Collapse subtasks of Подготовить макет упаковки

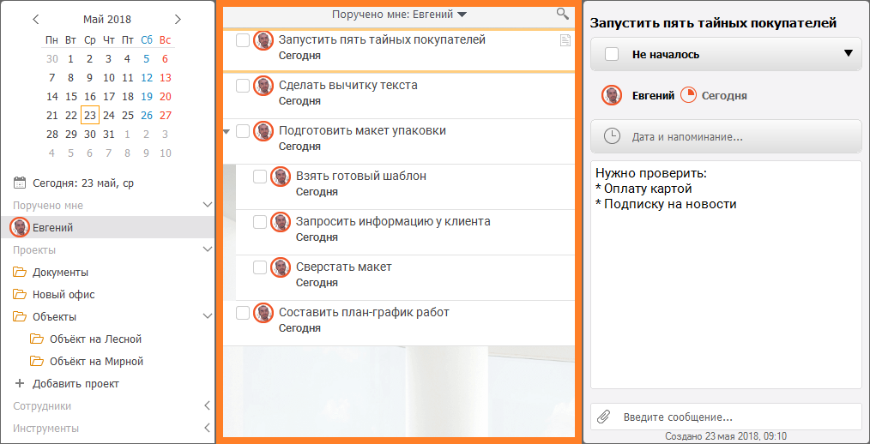[227, 132]
